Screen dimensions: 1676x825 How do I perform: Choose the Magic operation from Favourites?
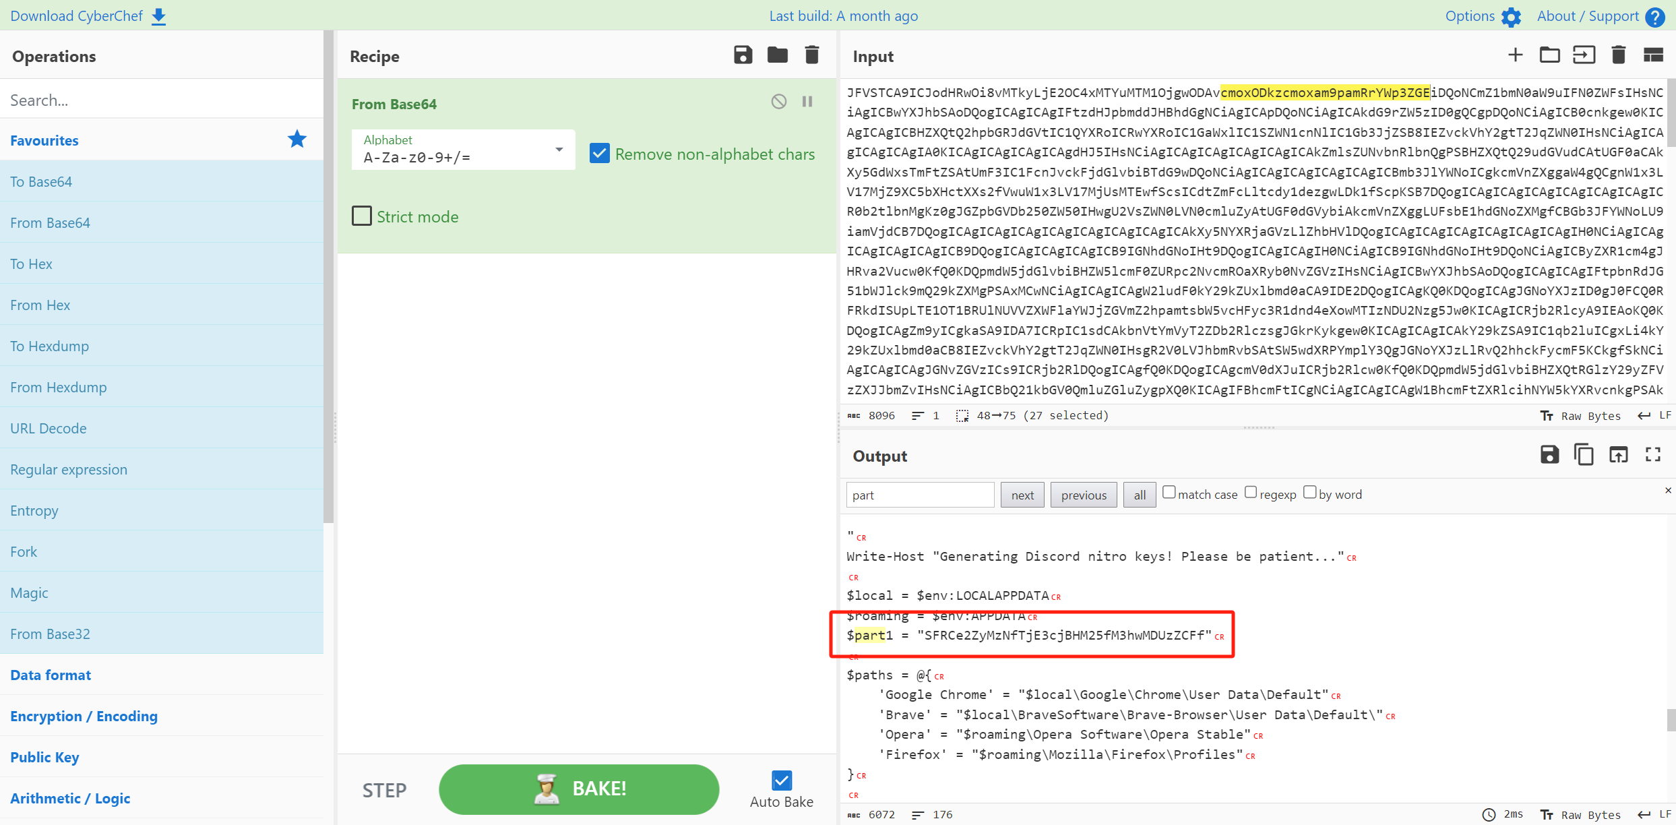[29, 592]
